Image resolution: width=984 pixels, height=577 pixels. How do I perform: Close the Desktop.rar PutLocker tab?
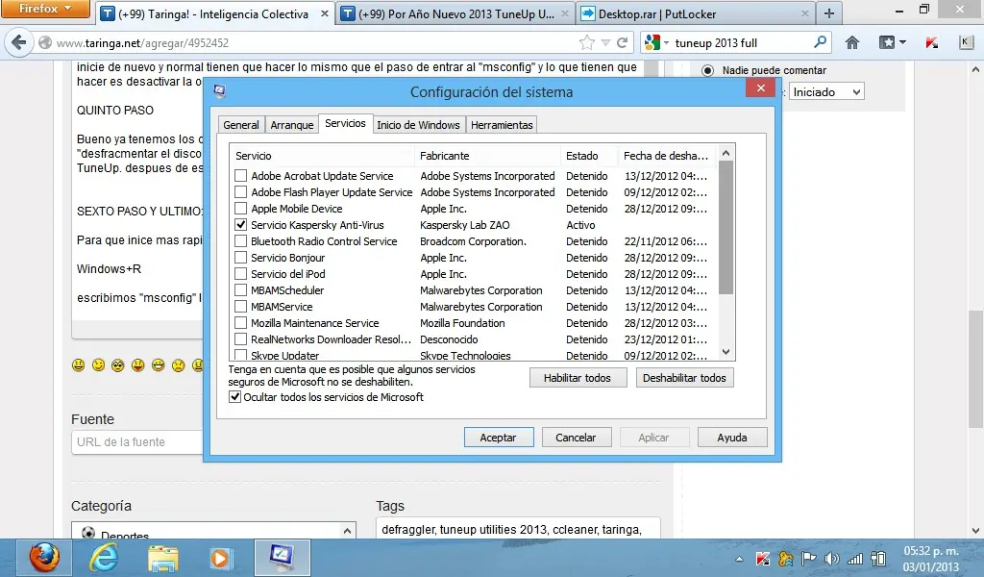pos(805,13)
